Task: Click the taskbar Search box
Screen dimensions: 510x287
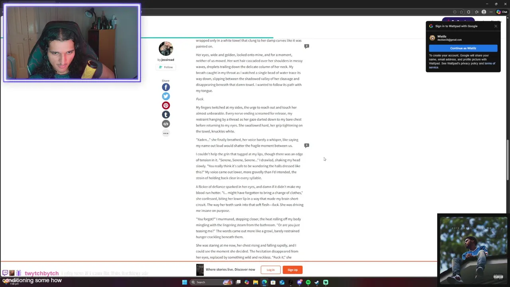Action: point(211,282)
